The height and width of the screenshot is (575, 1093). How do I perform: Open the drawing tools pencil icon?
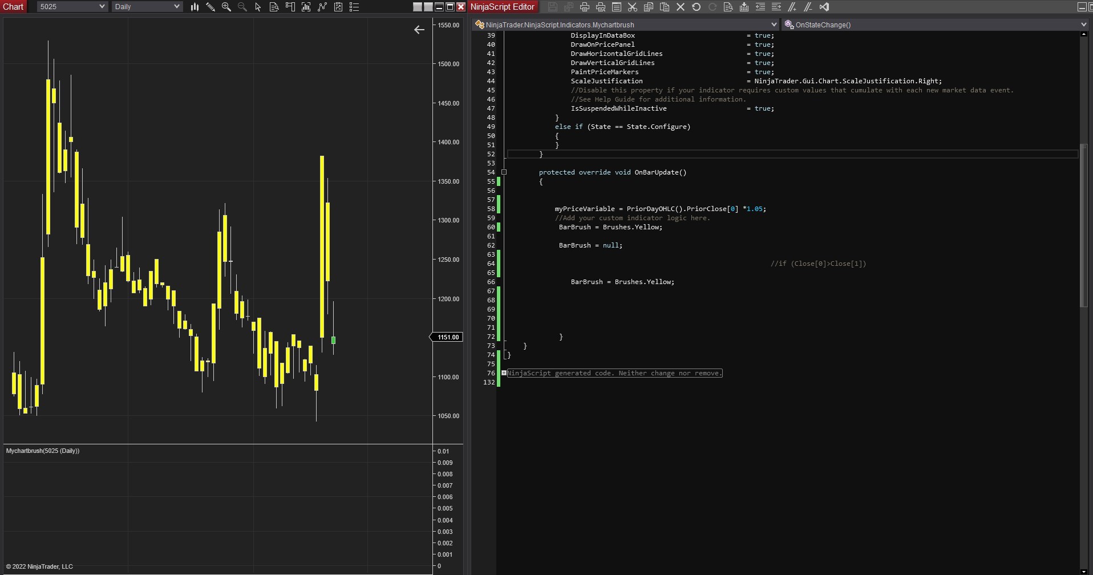(x=210, y=7)
